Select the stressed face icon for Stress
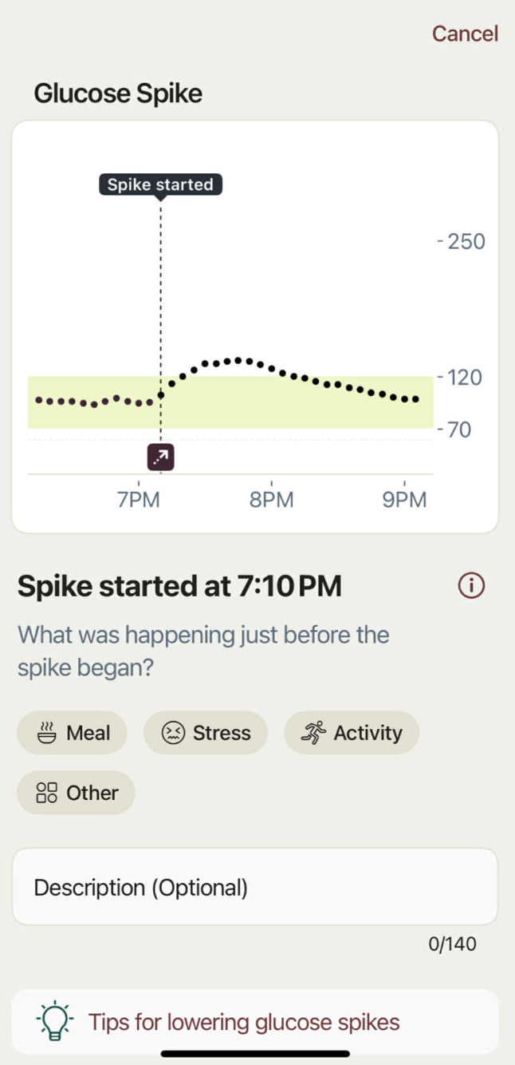 pyautogui.click(x=173, y=732)
